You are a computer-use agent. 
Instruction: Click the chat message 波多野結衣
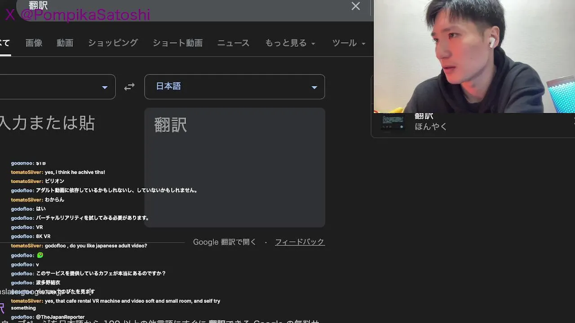(x=48, y=283)
